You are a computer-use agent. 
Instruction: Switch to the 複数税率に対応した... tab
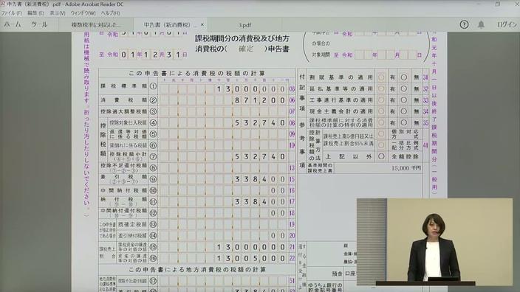tap(96, 25)
